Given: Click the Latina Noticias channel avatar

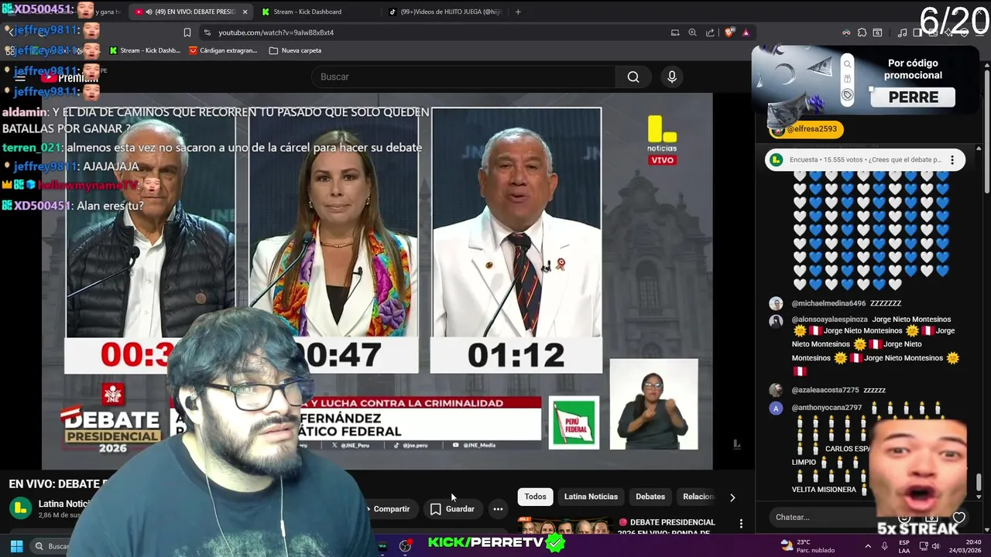Looking at the screenshot, I should (20, 508).
